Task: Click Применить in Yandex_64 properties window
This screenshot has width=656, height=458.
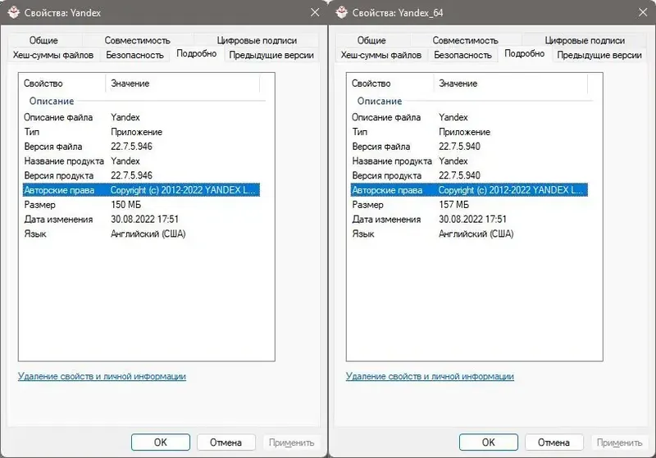Action: [620, 442]
